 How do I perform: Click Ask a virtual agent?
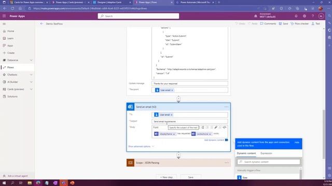[x=17, y=176]
